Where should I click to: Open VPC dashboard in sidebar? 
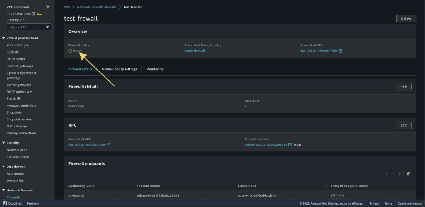click(x=18, y=7)
